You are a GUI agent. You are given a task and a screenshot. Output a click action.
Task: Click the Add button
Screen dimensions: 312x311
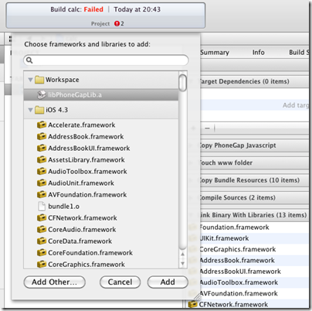tap(168, 282)
